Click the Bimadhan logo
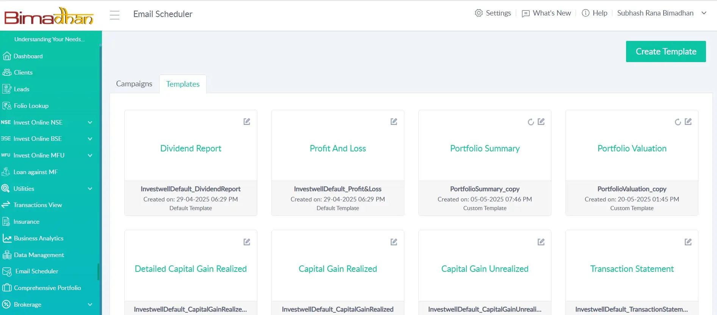The height and width of the screenshot is (315, 717). tap(49, 16)
